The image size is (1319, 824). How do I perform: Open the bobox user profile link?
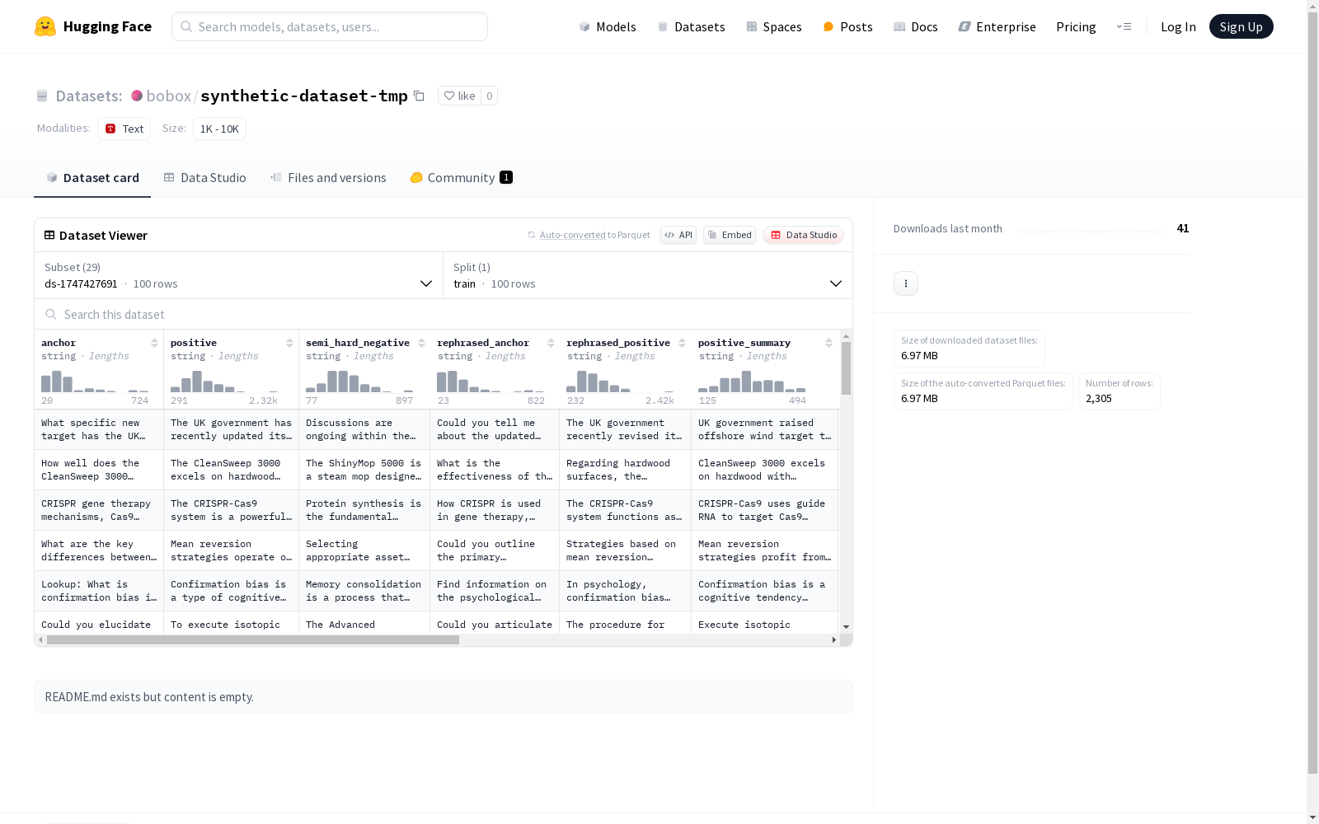coord(168,96)
